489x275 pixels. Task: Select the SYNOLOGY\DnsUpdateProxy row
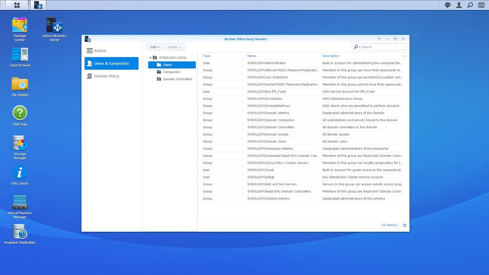pos(302,106)
